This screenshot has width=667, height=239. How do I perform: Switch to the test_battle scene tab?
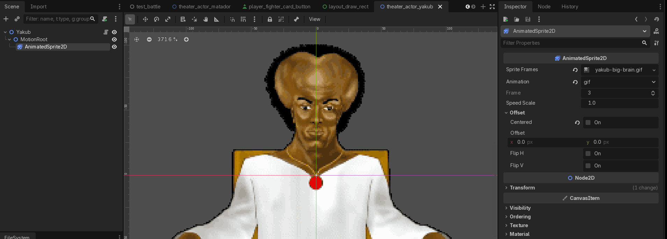145,7
